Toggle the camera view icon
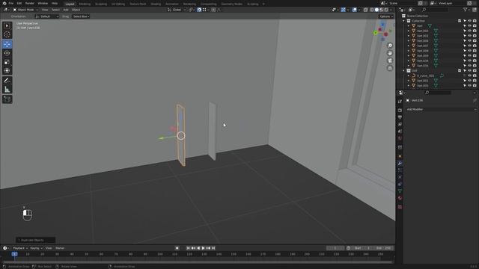 pyautogui.click(x=390, y=61)
